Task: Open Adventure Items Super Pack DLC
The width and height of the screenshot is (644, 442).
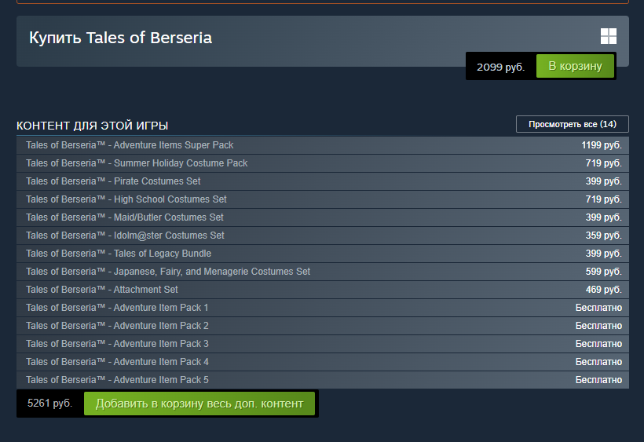Action: point(130,145)
